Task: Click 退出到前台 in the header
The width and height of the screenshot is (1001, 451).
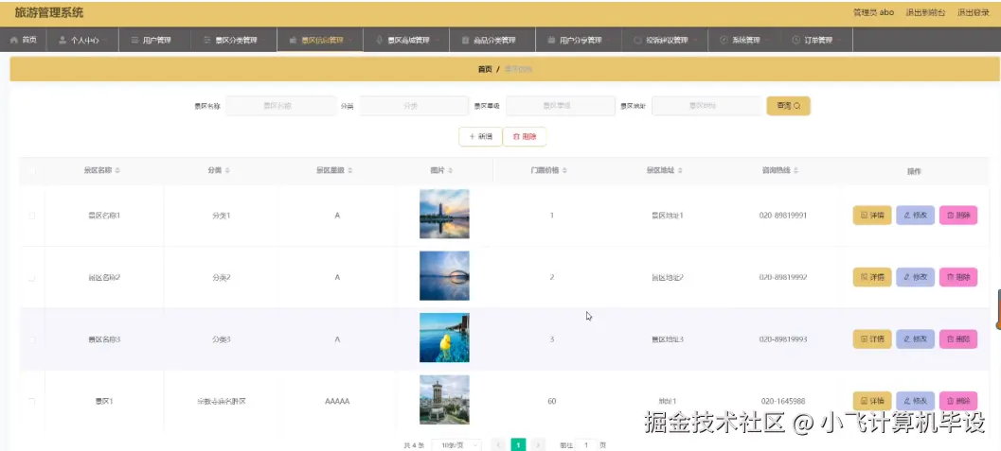Action: coord(925,12)
